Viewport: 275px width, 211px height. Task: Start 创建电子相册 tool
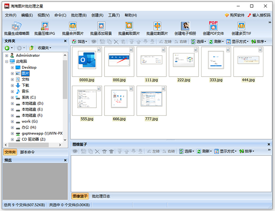(185, 27)
